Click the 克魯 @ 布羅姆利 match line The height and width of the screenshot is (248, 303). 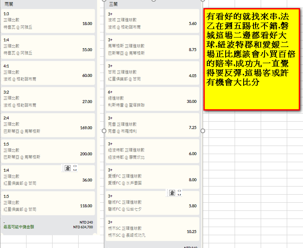tap(122, 131)
